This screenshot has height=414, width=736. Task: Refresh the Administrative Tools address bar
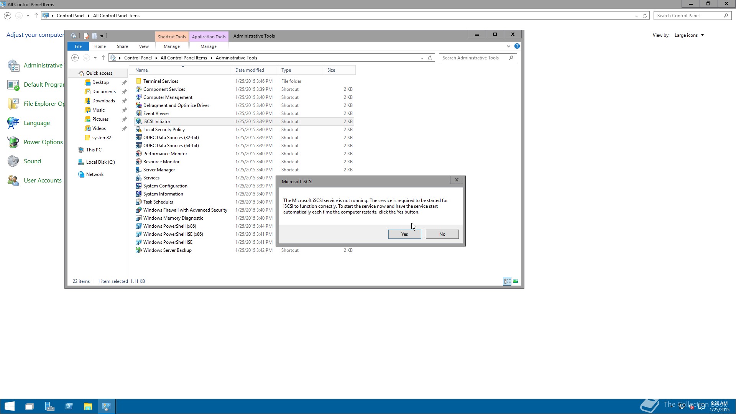pyautogui.click(x=430, y=58)
